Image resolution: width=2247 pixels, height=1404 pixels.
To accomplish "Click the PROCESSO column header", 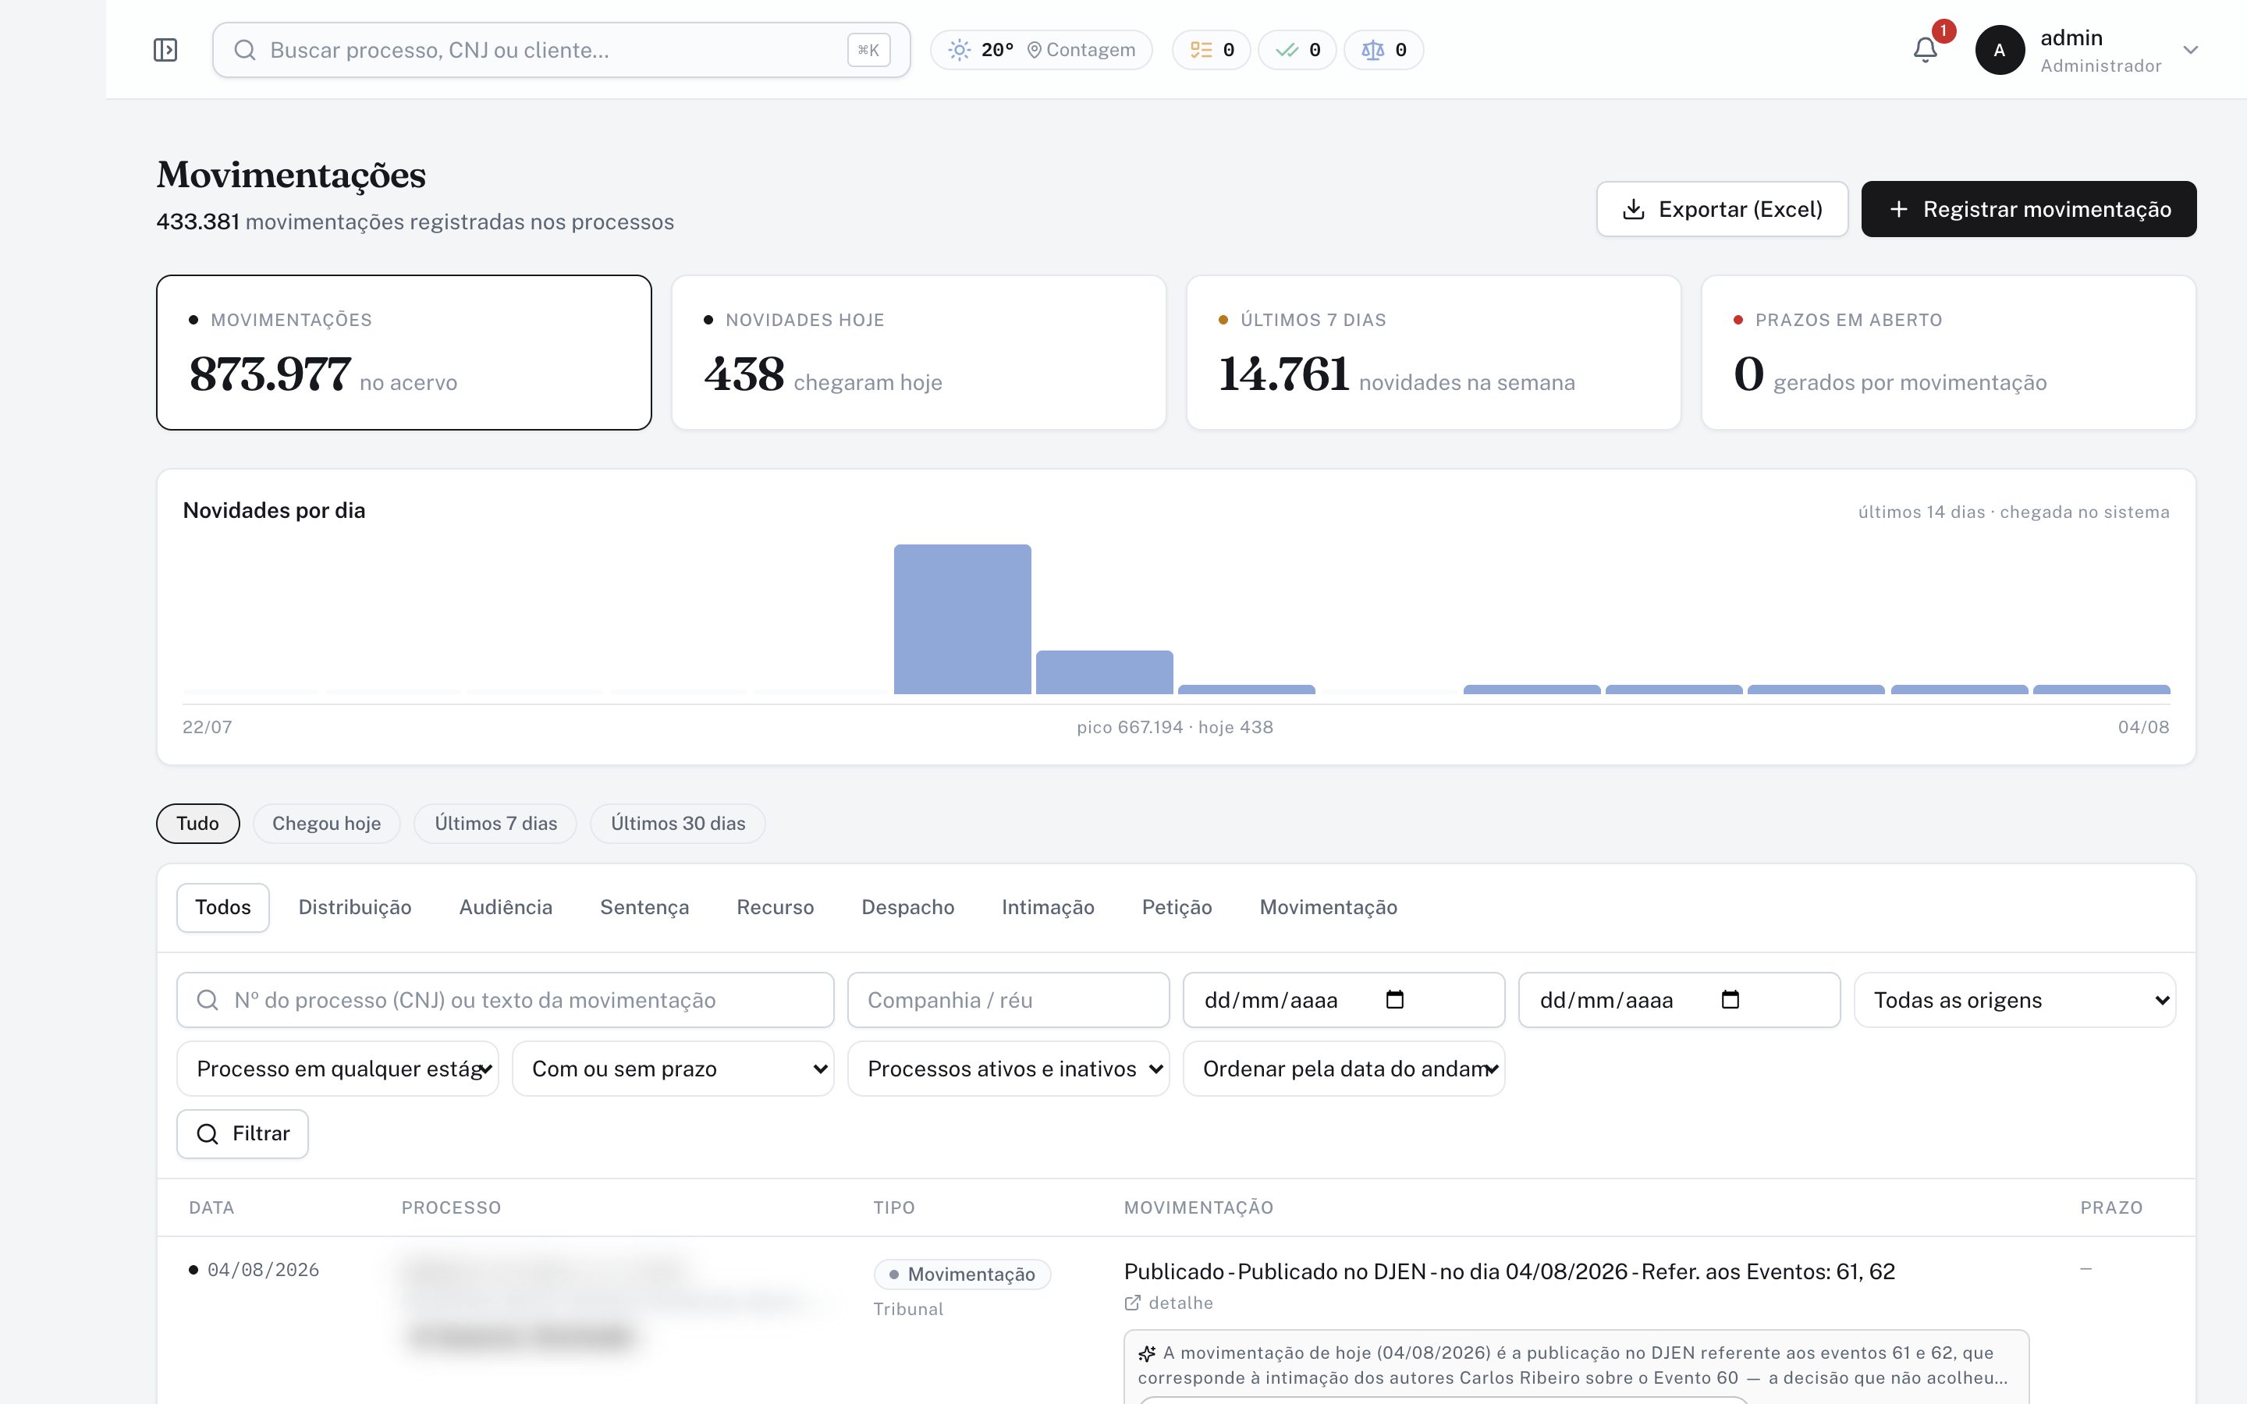I will pyautogui.click(x=451, y=1207).
